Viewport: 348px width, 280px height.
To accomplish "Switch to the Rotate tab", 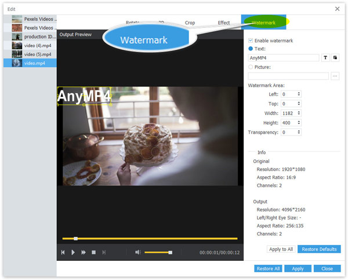I will click(x=132, y=23).
